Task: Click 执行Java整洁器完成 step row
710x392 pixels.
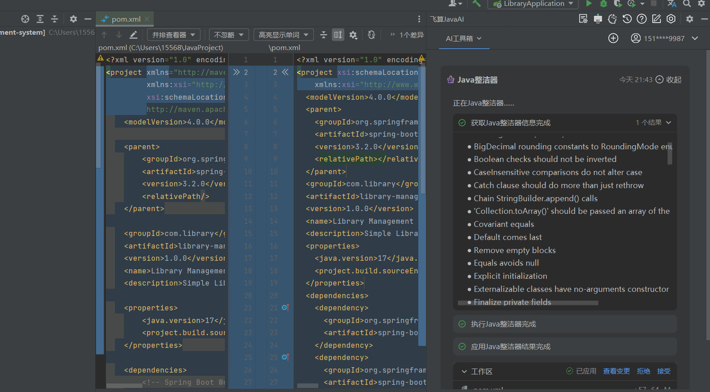Action: (x=565, y=324)
